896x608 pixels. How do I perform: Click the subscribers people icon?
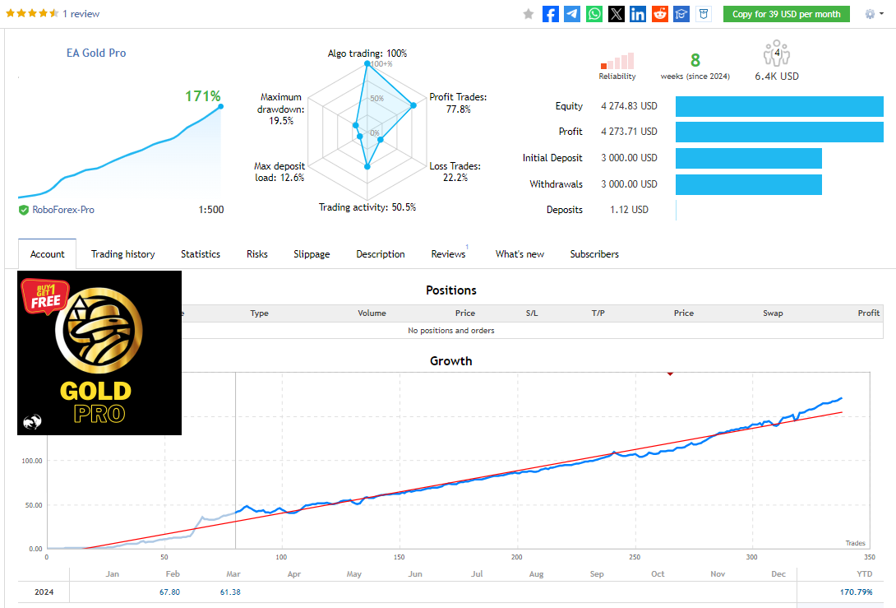click(777, 55)
